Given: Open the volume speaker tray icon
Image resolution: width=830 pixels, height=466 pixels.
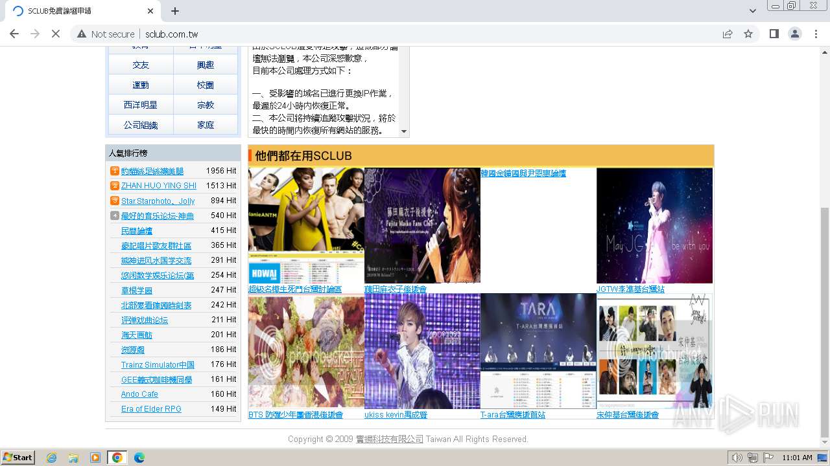Looking at the screenshot, I should click(x=737, y=458).
